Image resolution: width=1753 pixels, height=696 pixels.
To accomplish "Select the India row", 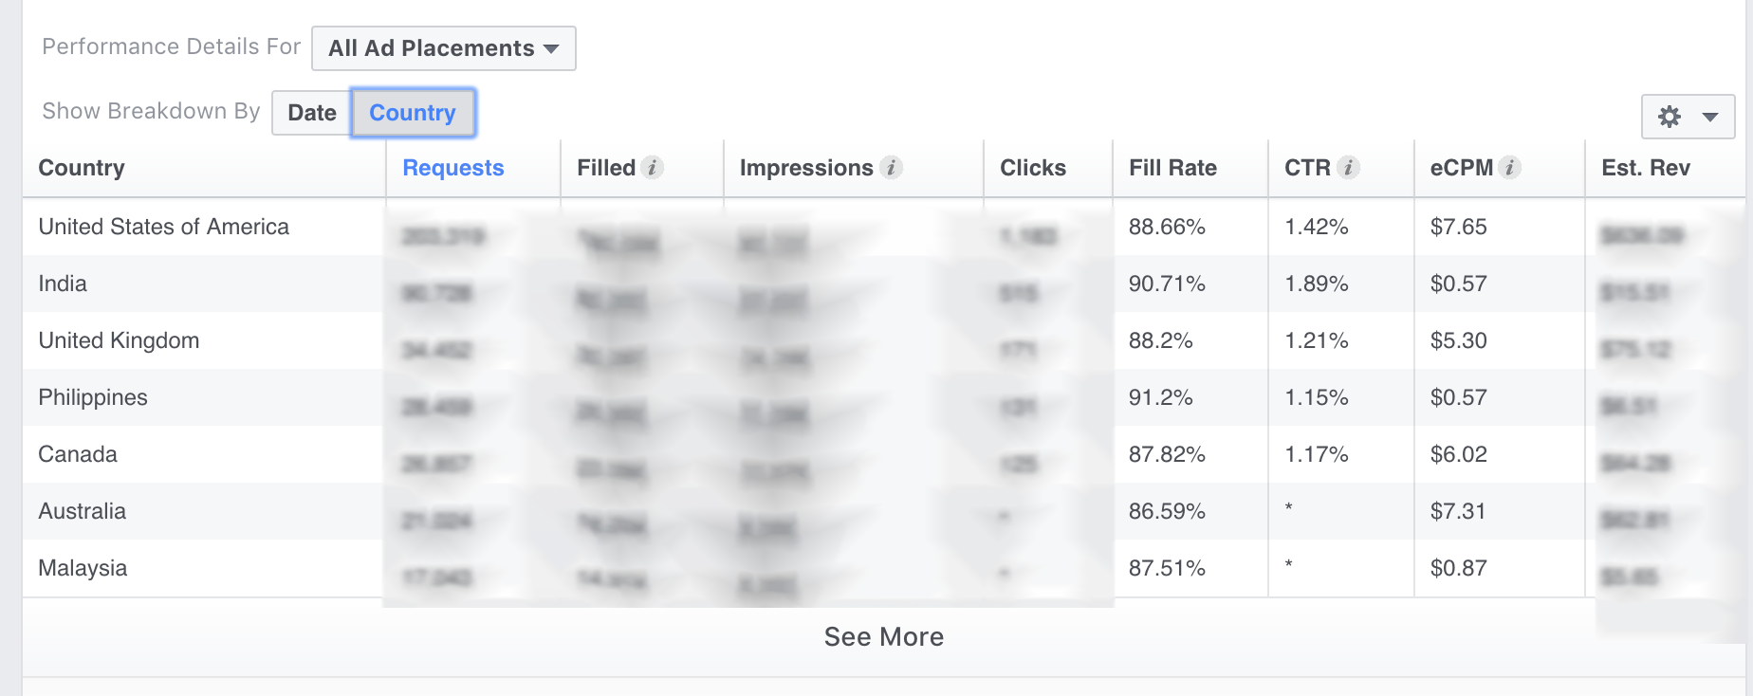I will (x=63, y=284).
